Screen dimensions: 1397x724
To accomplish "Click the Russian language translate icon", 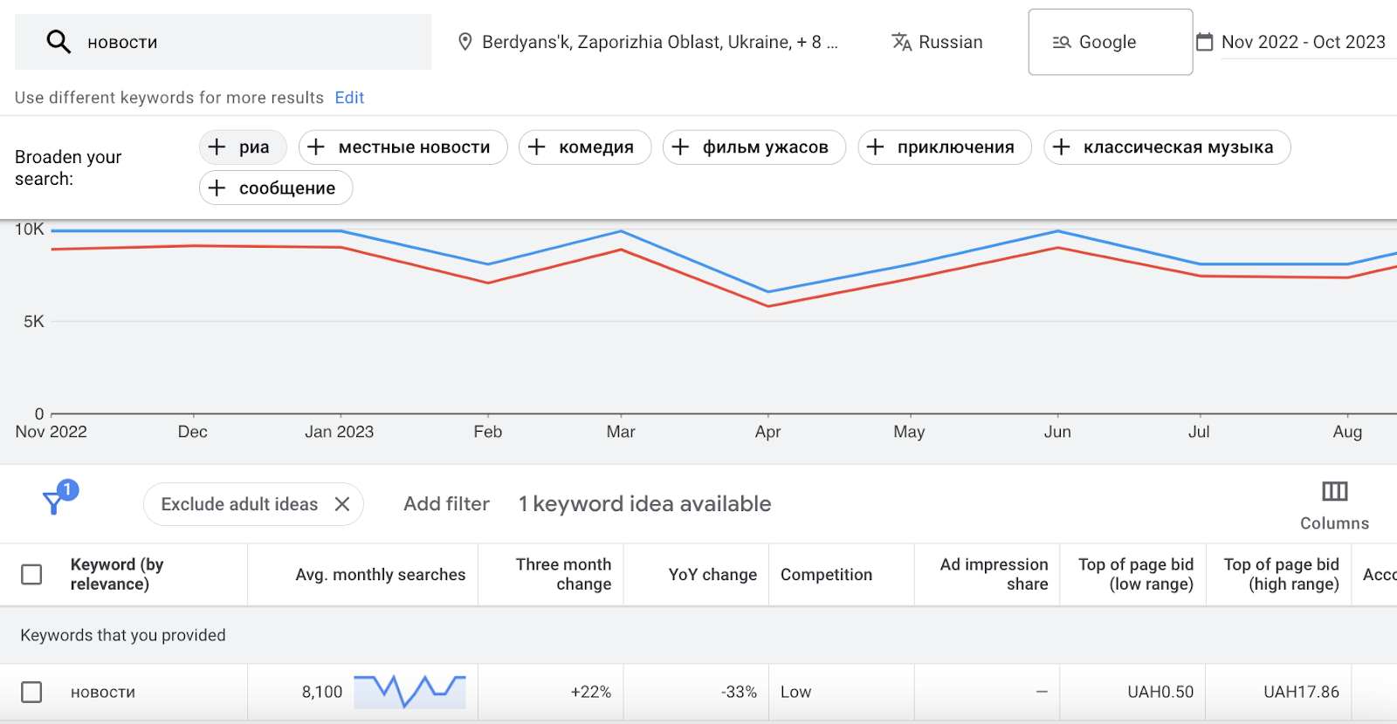I will click(901, 42).
